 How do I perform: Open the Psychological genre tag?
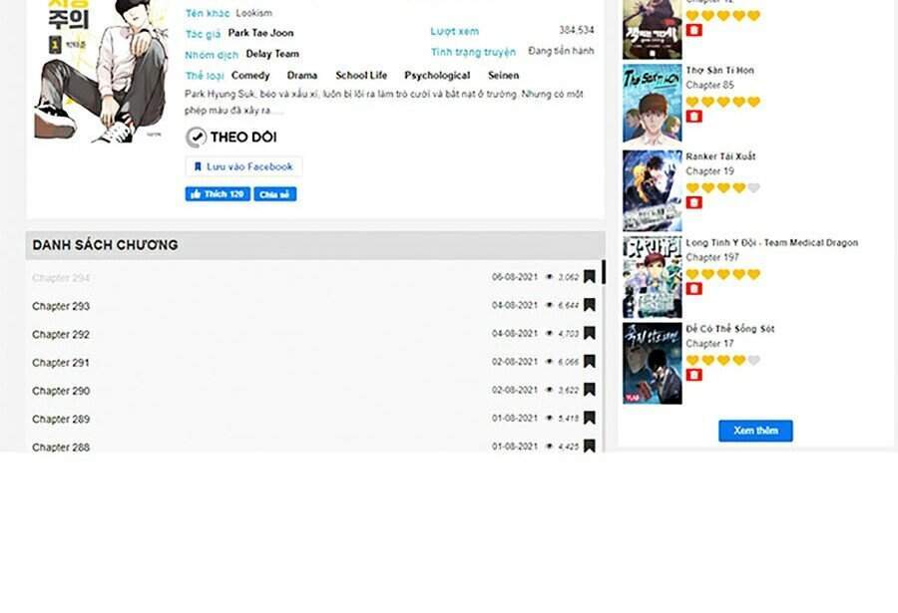(437, 76)
